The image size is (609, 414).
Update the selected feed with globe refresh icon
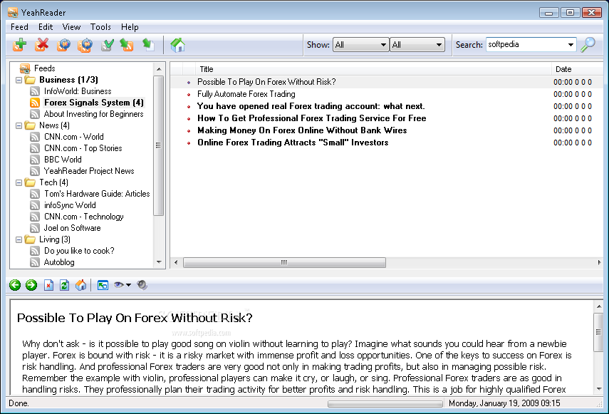pyautogui.click(x=63, y=45)
